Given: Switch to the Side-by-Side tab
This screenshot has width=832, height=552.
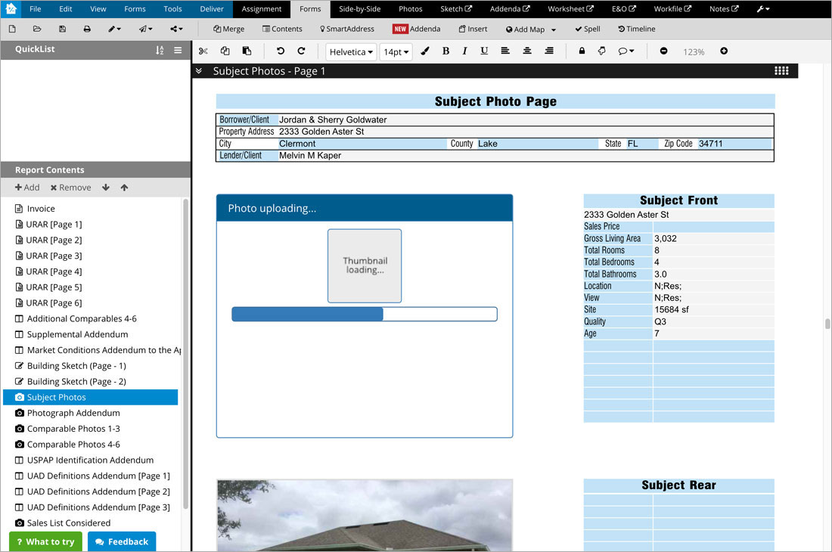Looking at the screenshot, I should (x=359, y=9).
